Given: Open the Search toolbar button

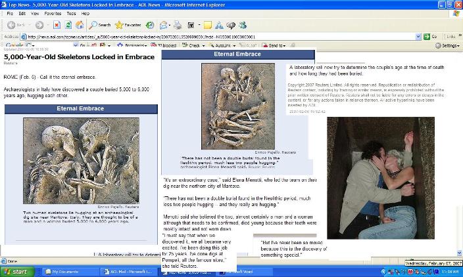Looking at the screenshot, I should [100, 25].
